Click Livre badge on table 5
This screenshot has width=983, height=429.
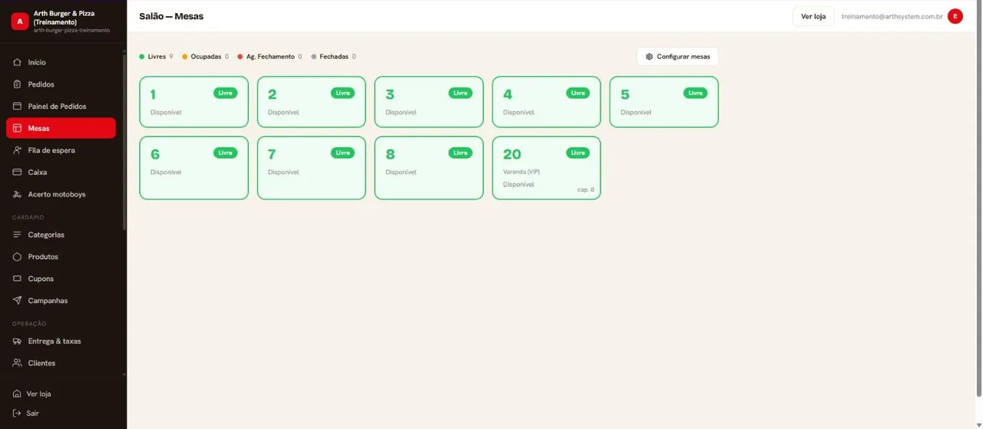pyautogui.click(x=695, y=93)
